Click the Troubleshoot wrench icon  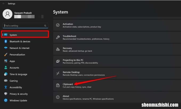click(58, 37)
